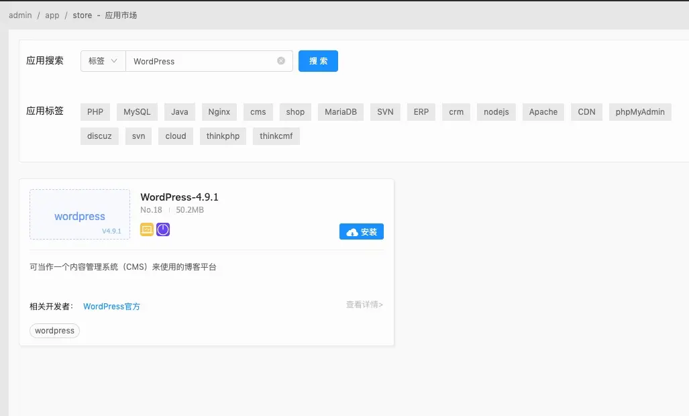This screenshot has height=416, width=689.
Task: Click the 应用市场 page title
Action: click(121, 15)
